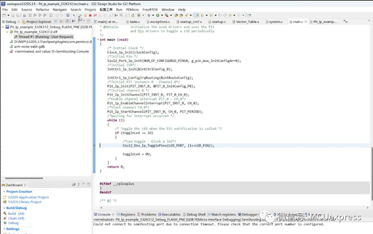373x234 pixels.
Task: Collapse the Pit_Ip_example_S32K312.elf tree node
Action: (x=7, y=32)
